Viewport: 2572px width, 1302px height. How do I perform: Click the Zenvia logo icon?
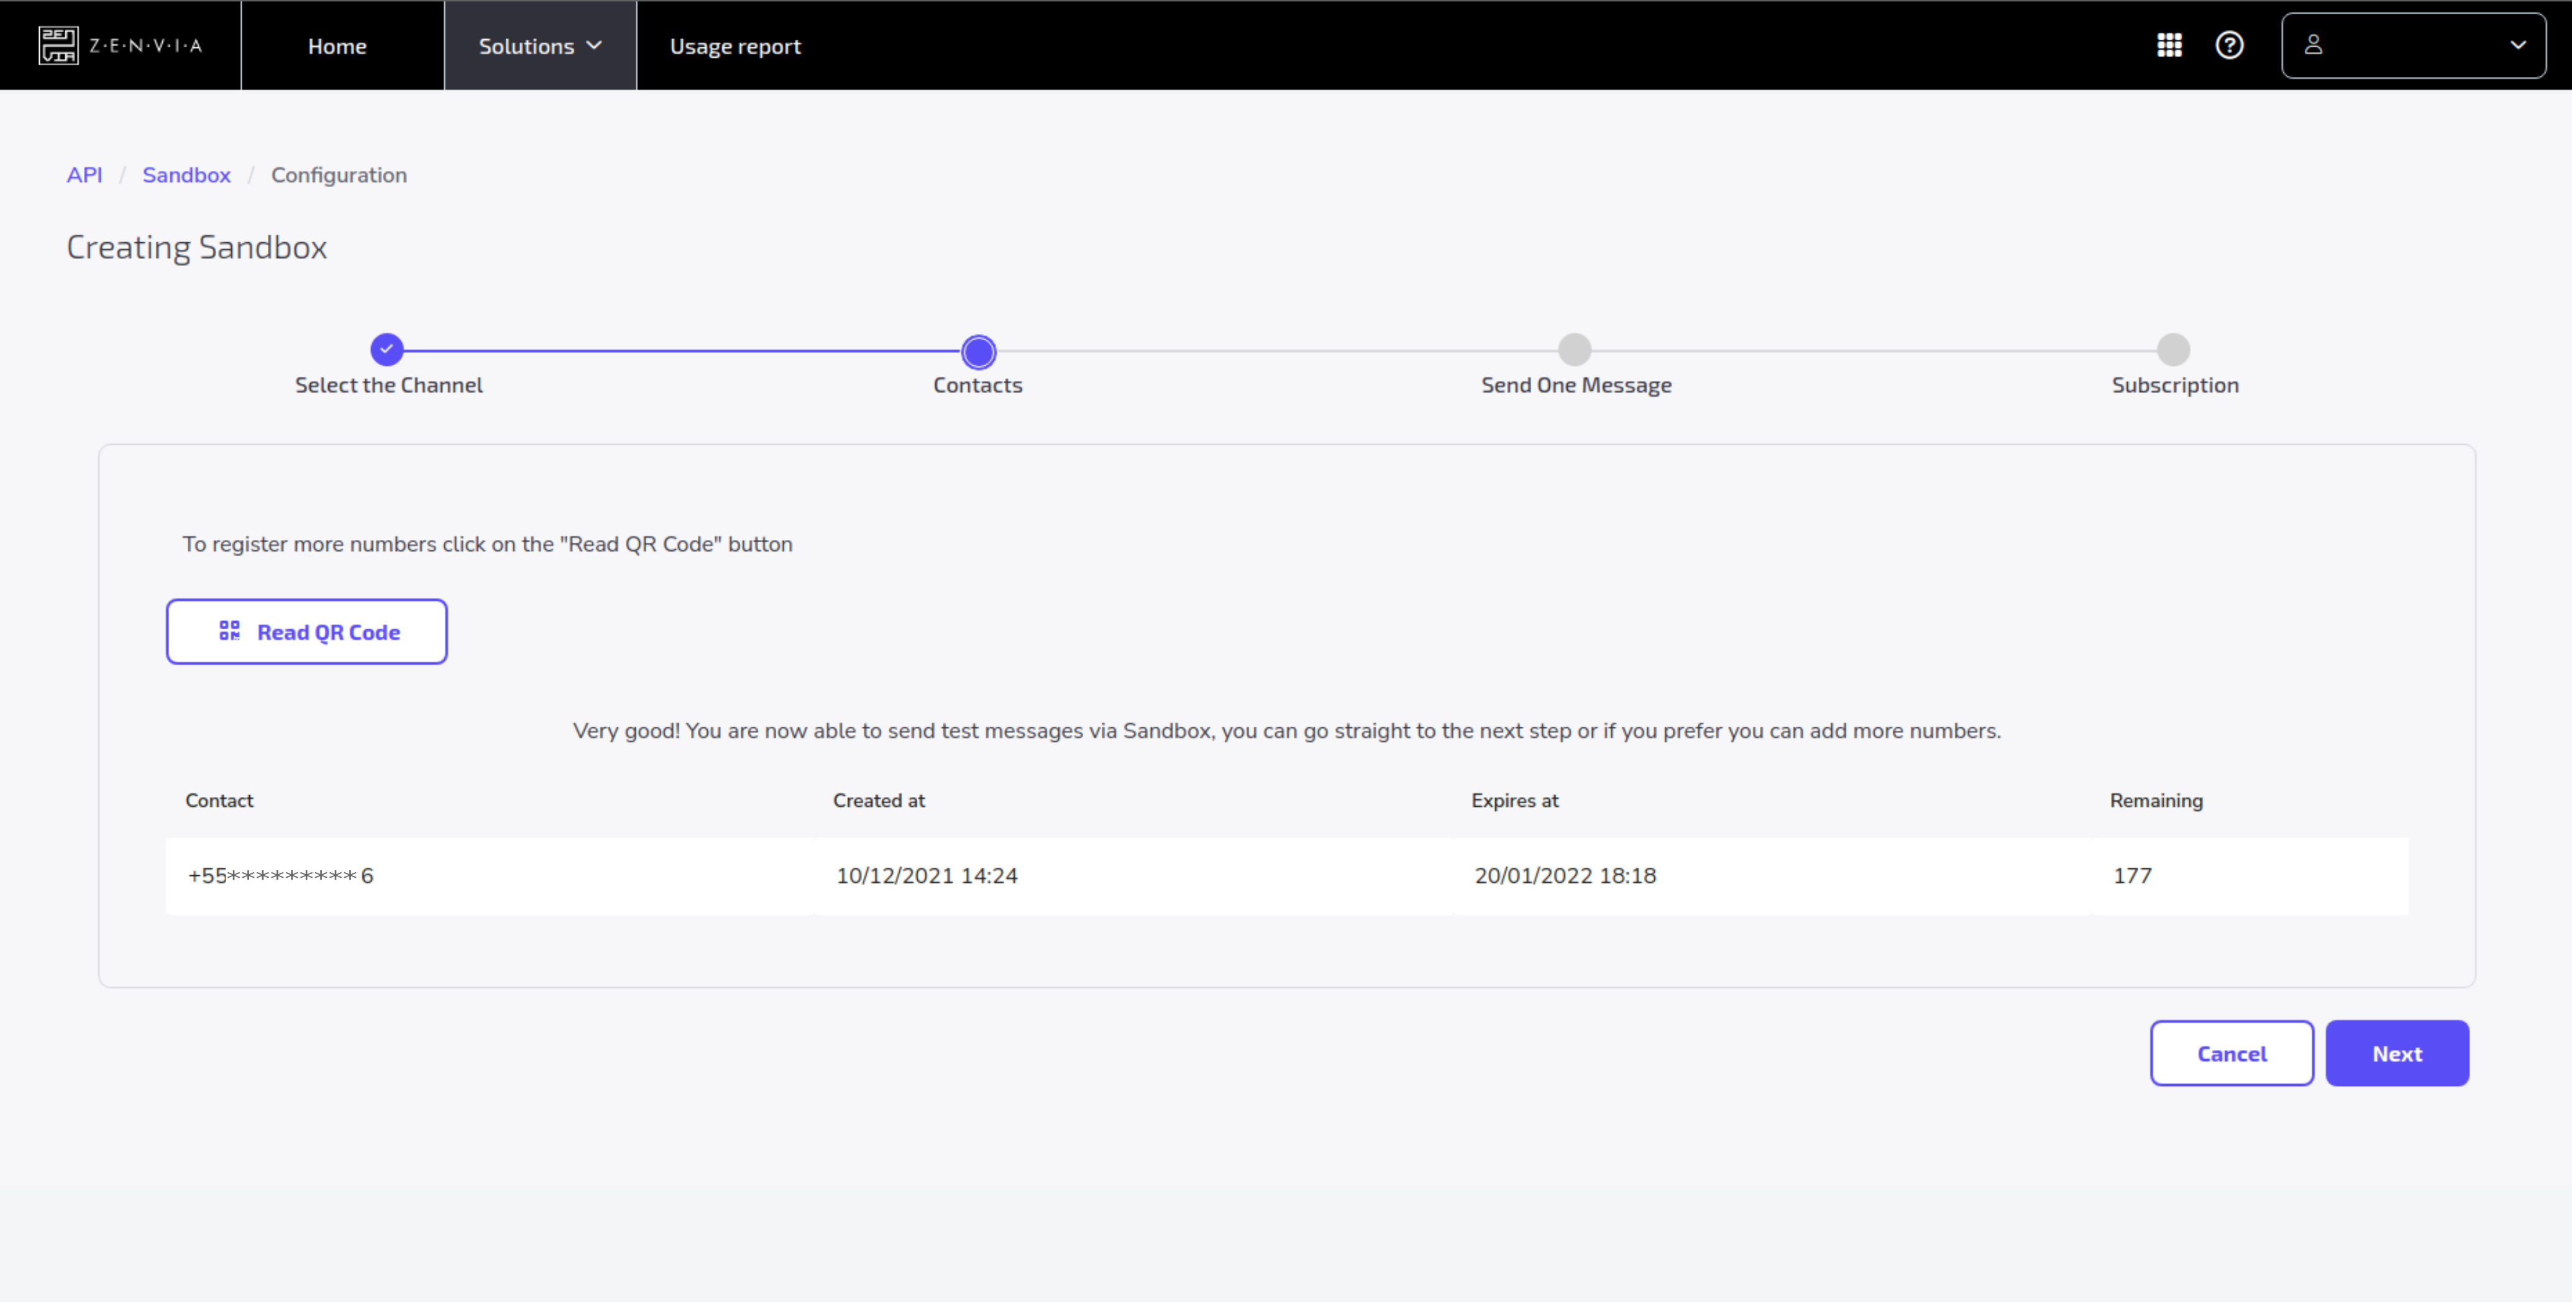pyautogui.click(x=58, y=46)
